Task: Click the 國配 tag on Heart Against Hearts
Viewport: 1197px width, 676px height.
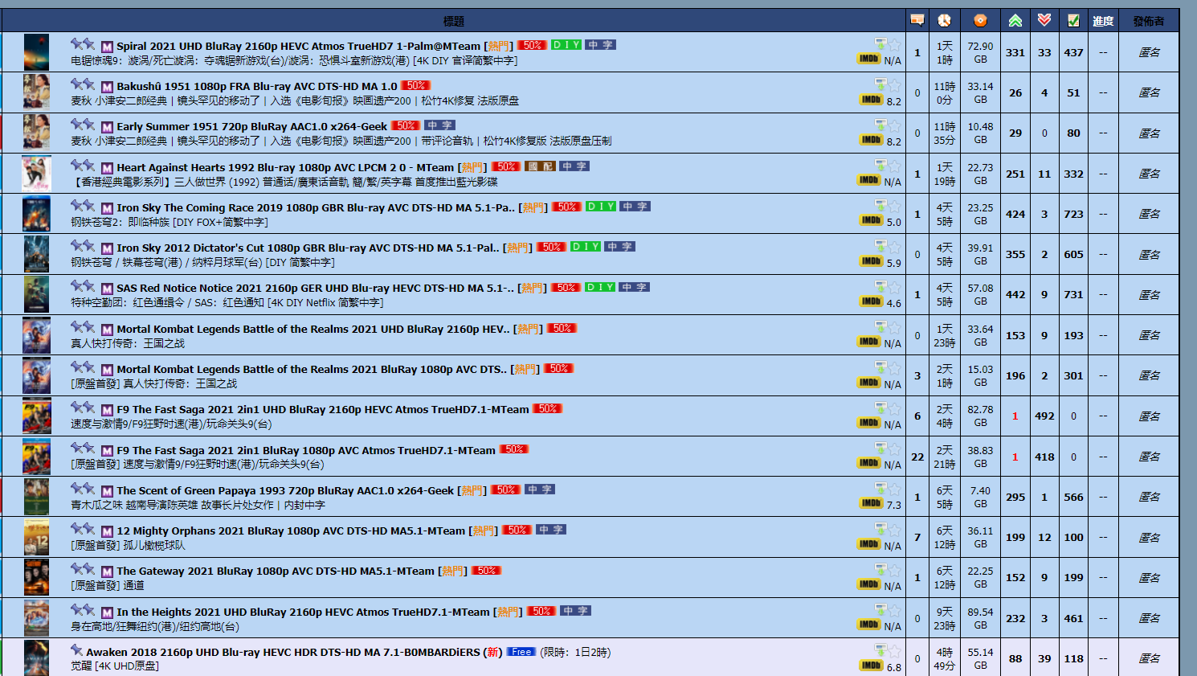Action: point(540,166)
